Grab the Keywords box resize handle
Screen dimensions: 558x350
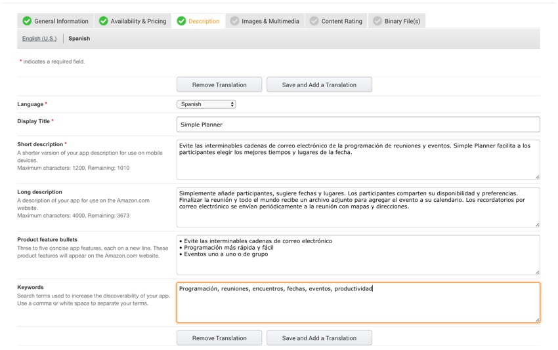click(x=538, y=320)
